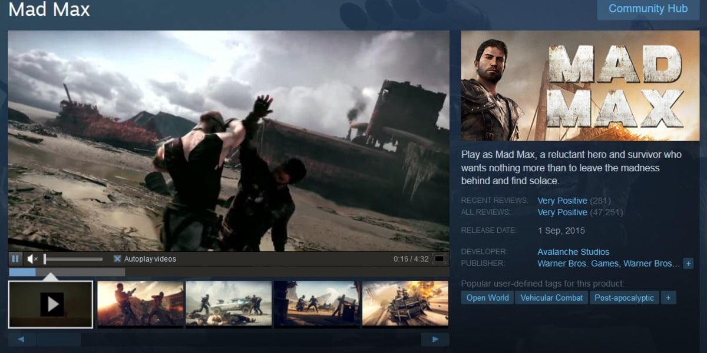707x353 pixels.
Task: Click the 0:16 / 4:32 video time
Action: coord(411,259)
